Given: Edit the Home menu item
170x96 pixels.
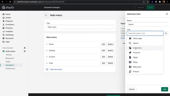Looking at the screenshot, I should [103, 44].
